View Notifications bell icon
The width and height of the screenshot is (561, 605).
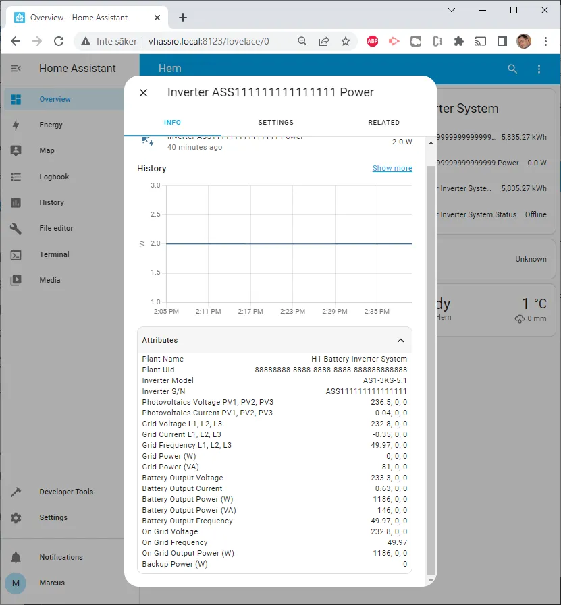tap(16, 557)
